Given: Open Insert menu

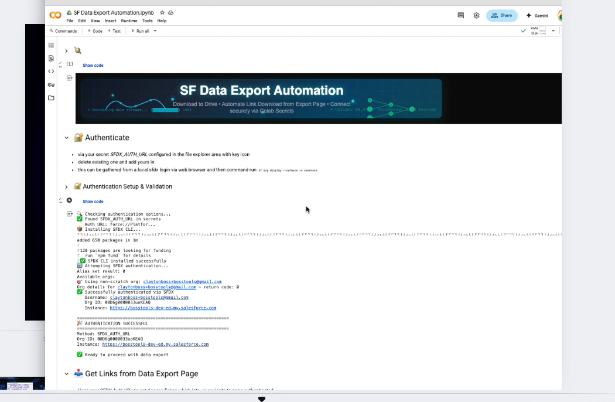Looking at the screenshot, I should tap(110, 21).
